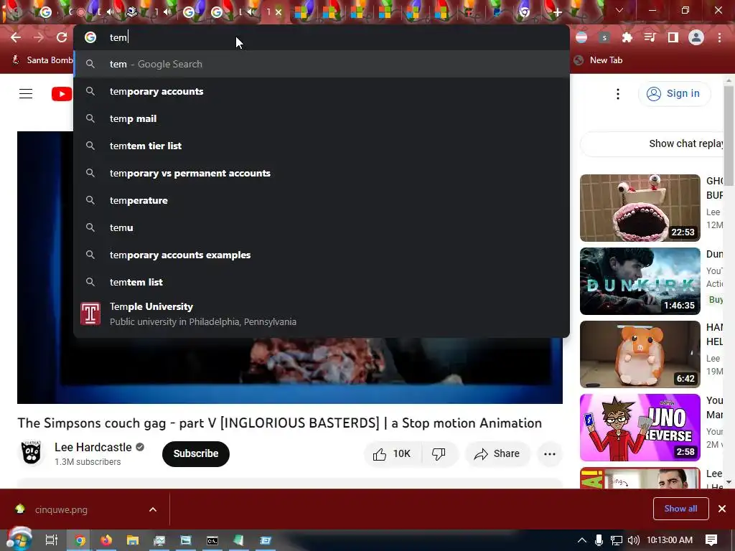The height and width of the screenshot is (551, 735).
Task: Open Firefox from the taskbar
Action: pyautogui.click(x=106, y=540)
